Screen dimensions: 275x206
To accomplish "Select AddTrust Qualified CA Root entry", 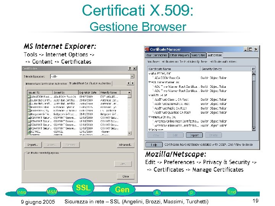I will click(172, 113).
